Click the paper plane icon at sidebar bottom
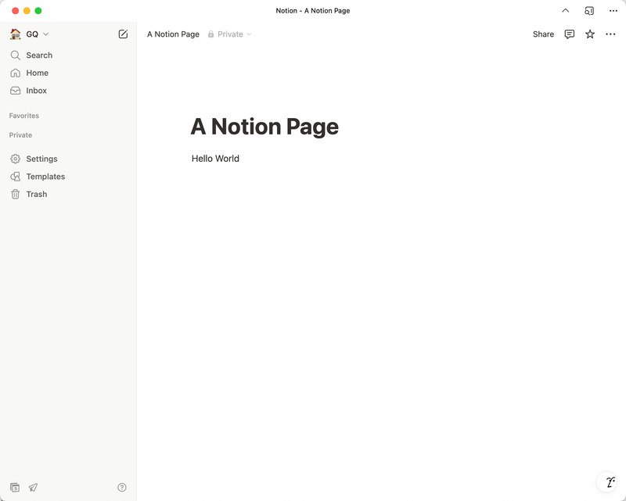 pyautogui.click(x=33, y=487)
